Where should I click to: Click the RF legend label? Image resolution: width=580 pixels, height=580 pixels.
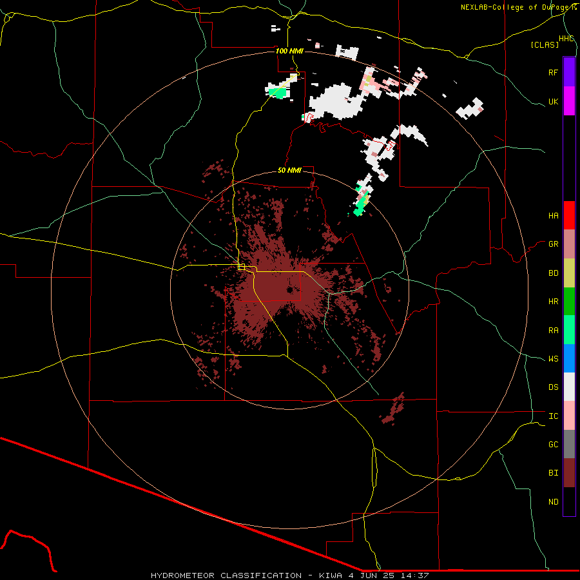(553, 72)
